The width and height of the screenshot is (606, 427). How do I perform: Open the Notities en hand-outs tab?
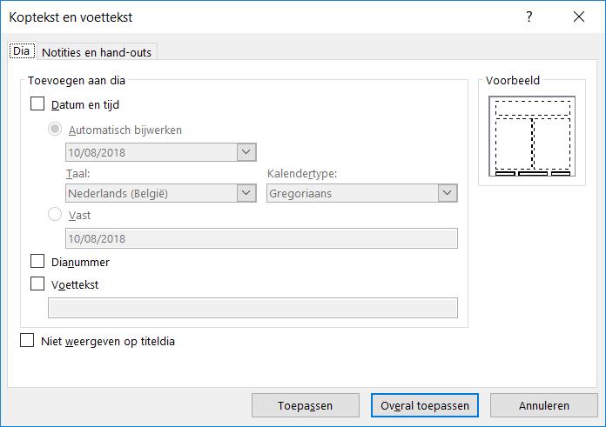(96, 52)
